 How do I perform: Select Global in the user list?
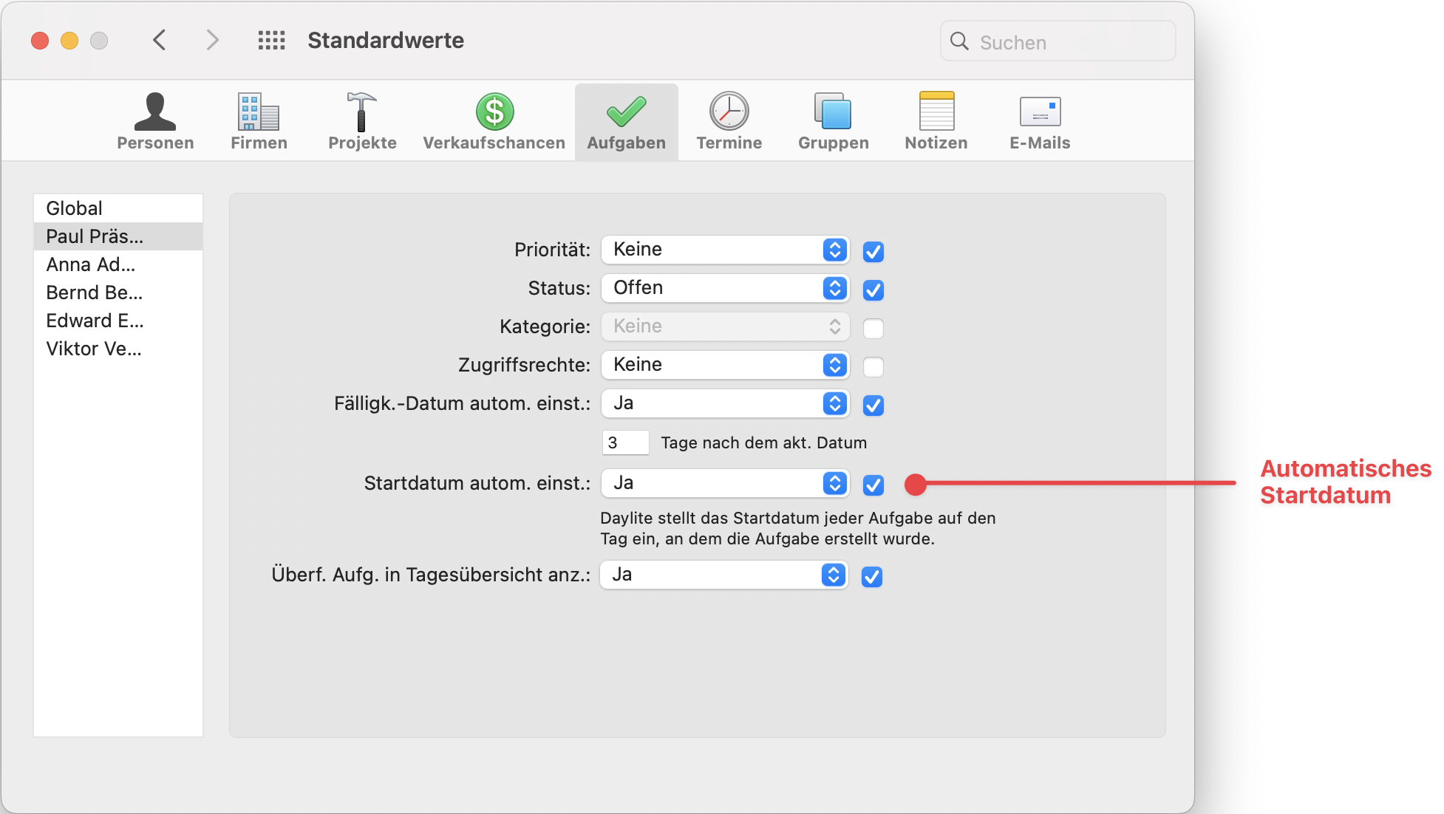[74, 208]
